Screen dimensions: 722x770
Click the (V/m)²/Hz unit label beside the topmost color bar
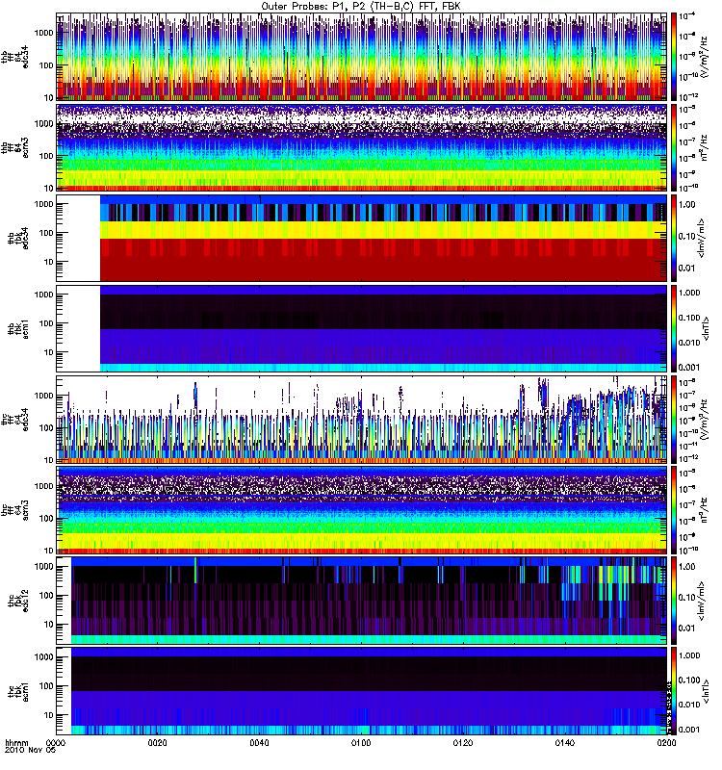coord(704,58)
